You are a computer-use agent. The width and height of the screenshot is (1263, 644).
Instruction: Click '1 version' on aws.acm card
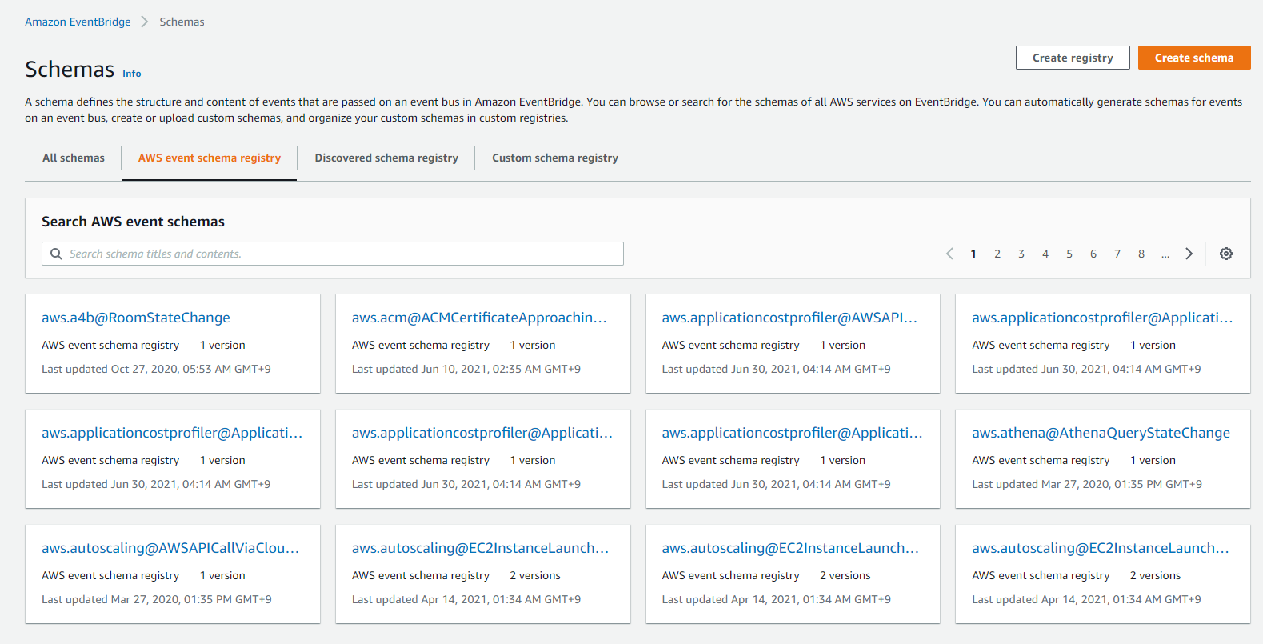[x=533, y=345]
